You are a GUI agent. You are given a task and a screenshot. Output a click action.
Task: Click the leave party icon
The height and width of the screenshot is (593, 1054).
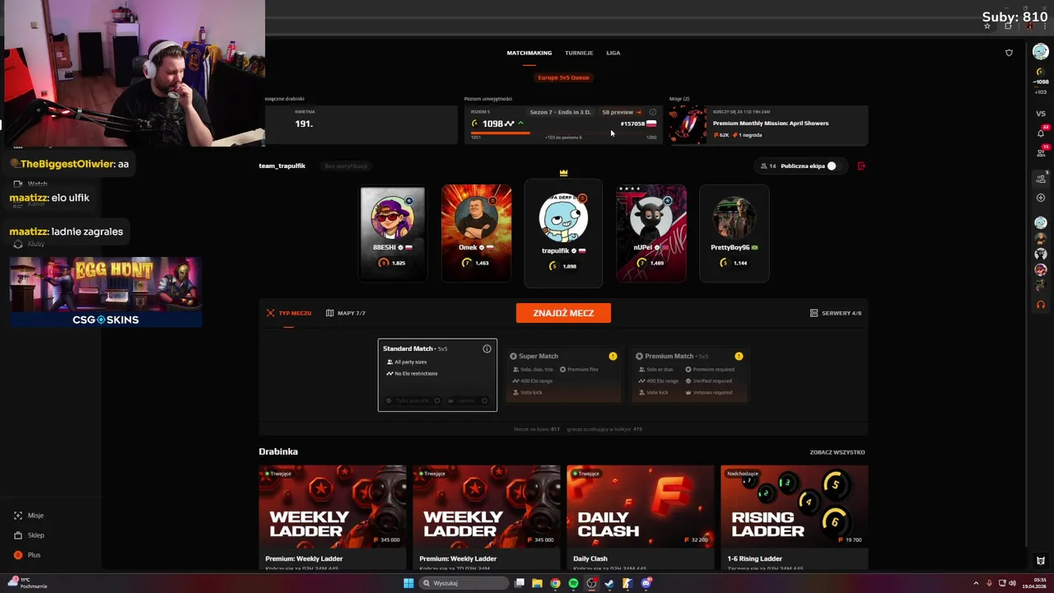coord(861,166)
